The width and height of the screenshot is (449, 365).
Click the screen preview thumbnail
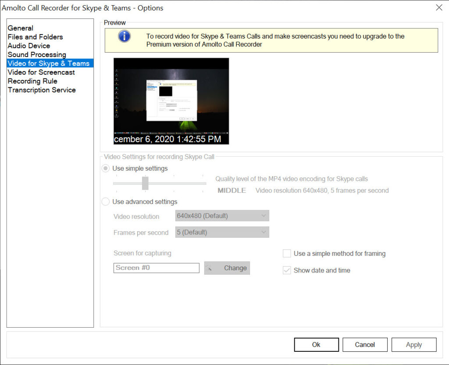point(171,101)
